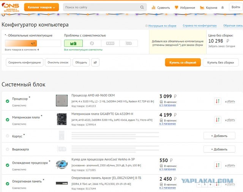Click Сохранить конфигурацию button
243x192 pixels.
24,62
